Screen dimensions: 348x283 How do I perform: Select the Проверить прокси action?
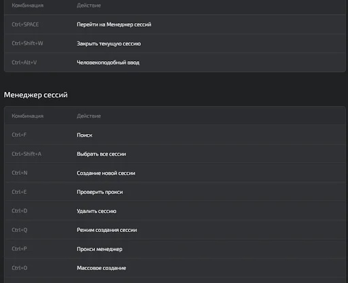(x=100, y=192)
